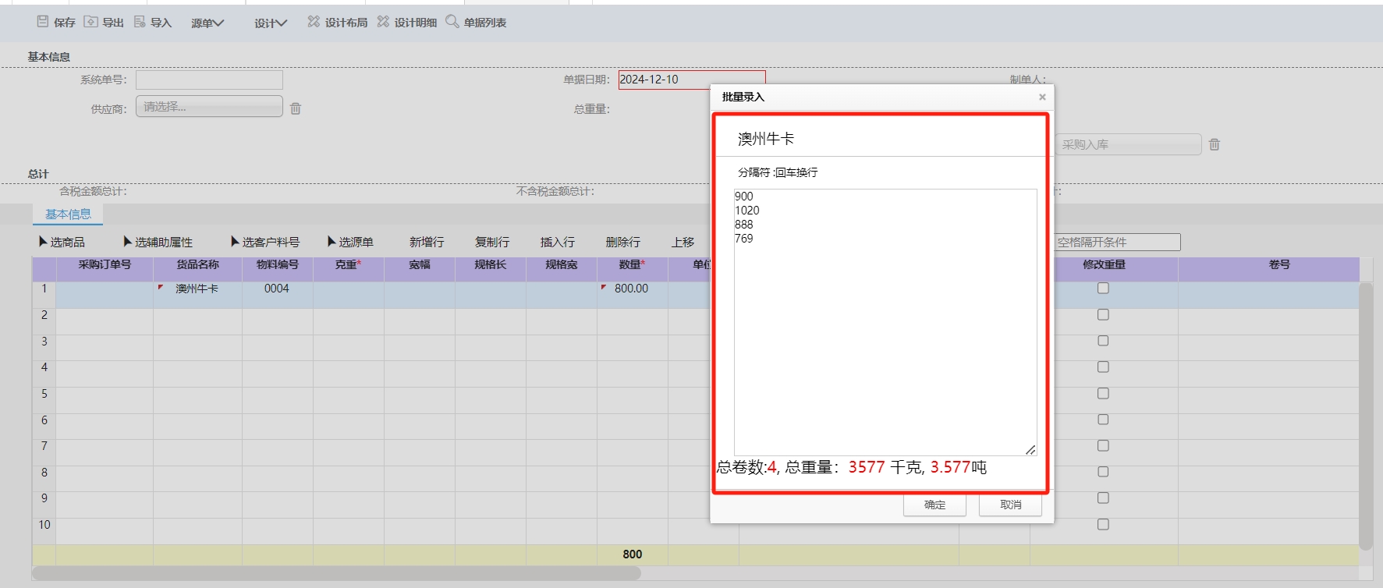Switch to 基本信息 tab
Image resolution: width=1383 pixels, height=588 pixels.
pyautogui.click(x=68, y=214)
